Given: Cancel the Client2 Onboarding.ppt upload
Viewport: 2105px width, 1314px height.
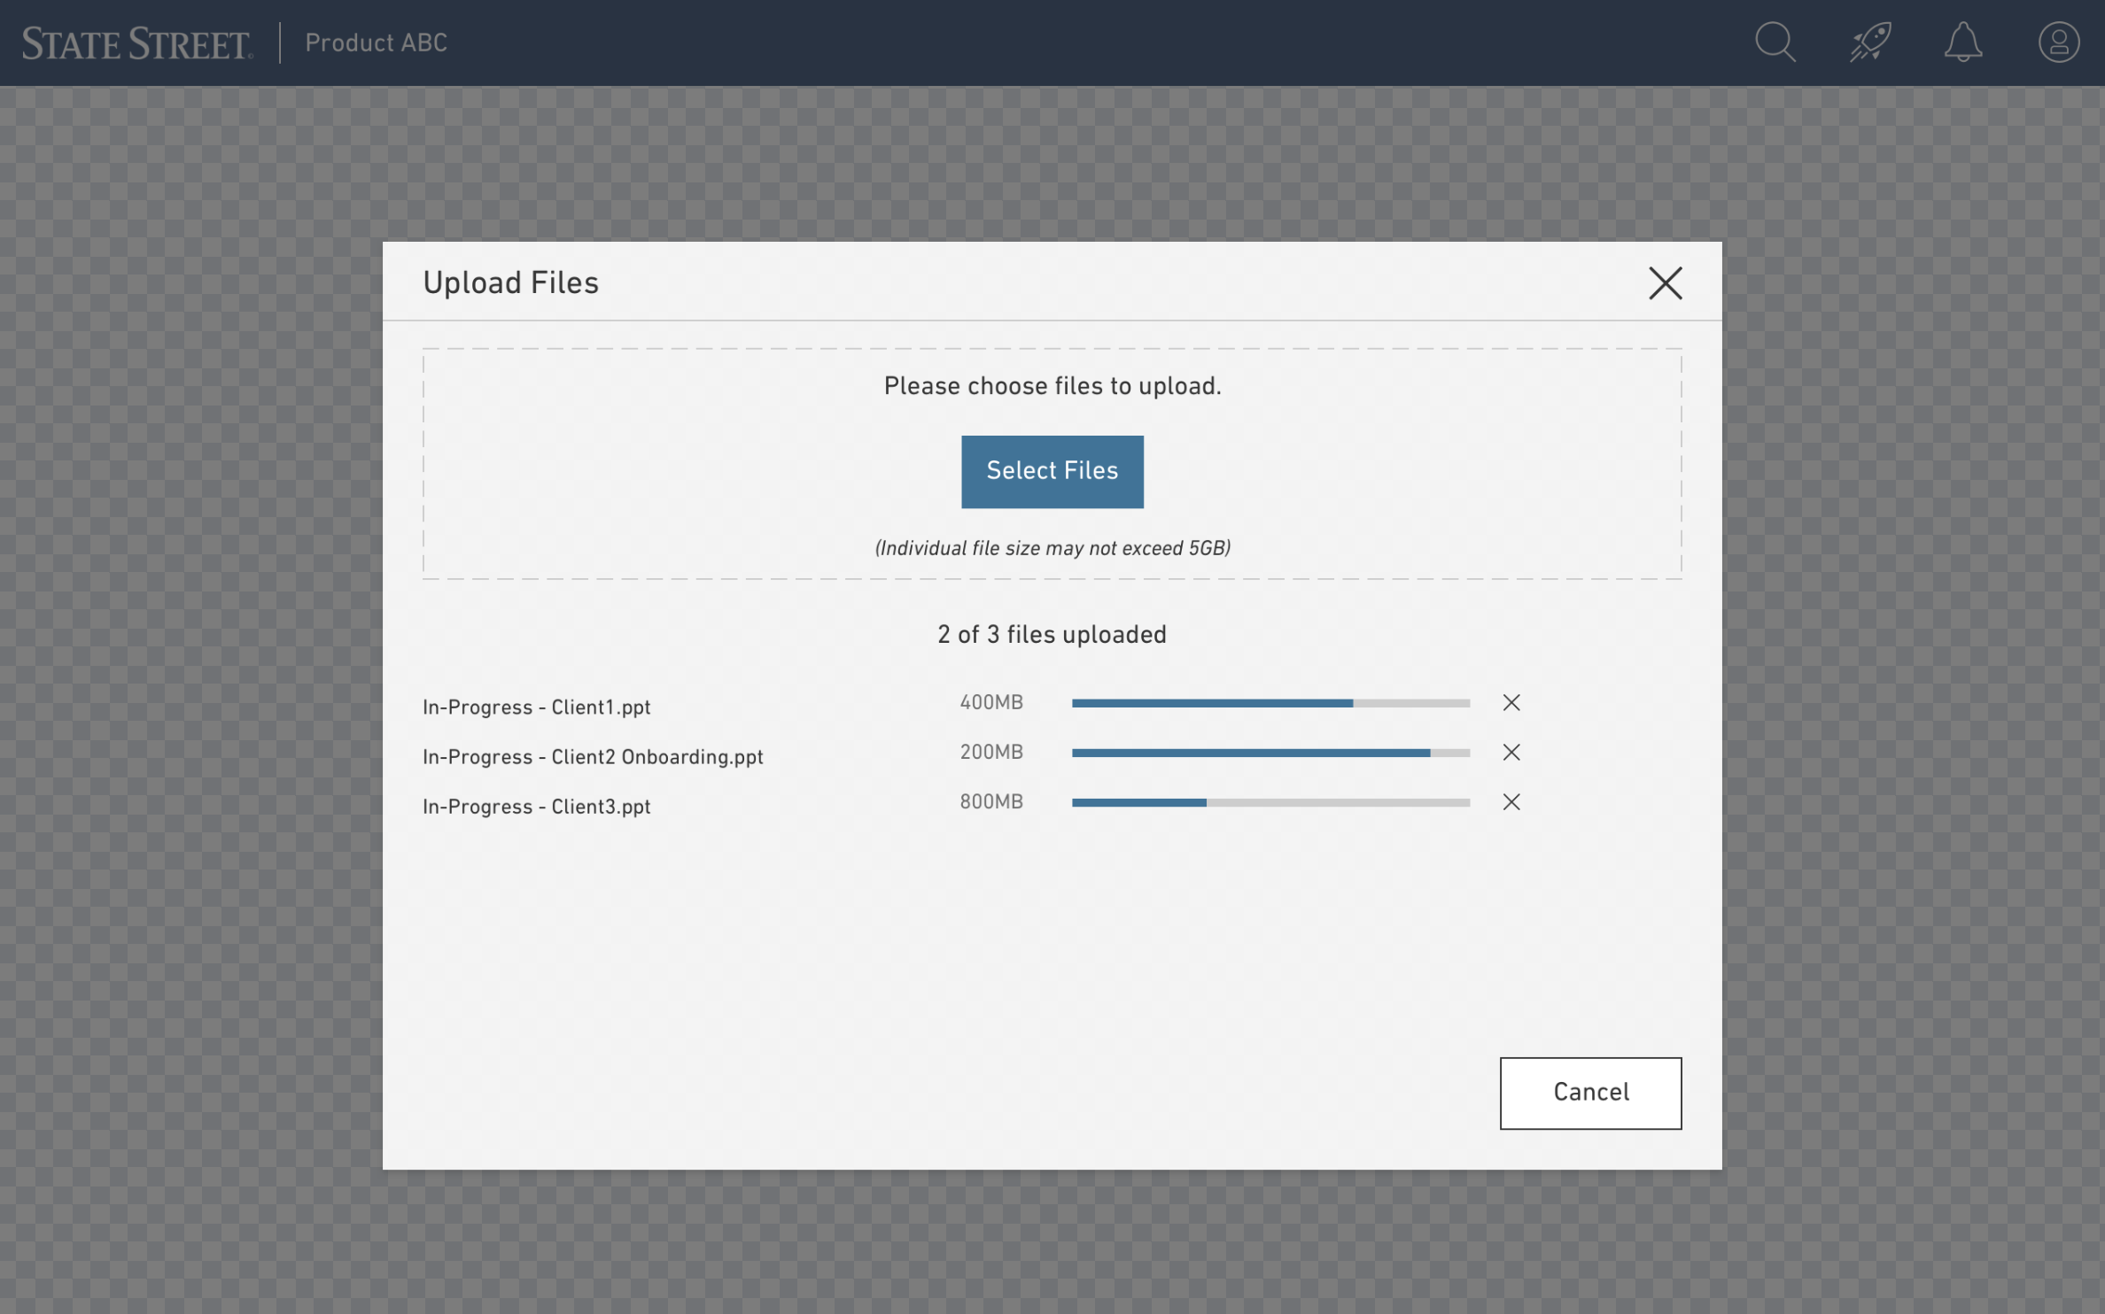Looking at the screenshot, I should coord(1511,753).
